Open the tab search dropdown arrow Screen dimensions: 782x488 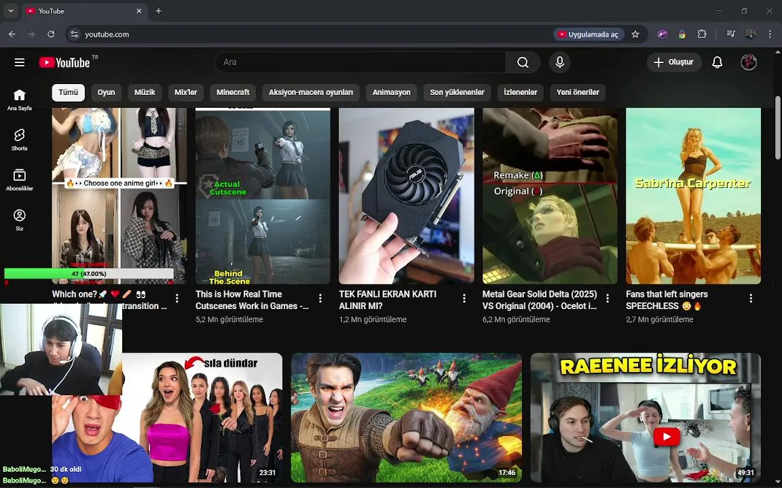click(10, 11)
